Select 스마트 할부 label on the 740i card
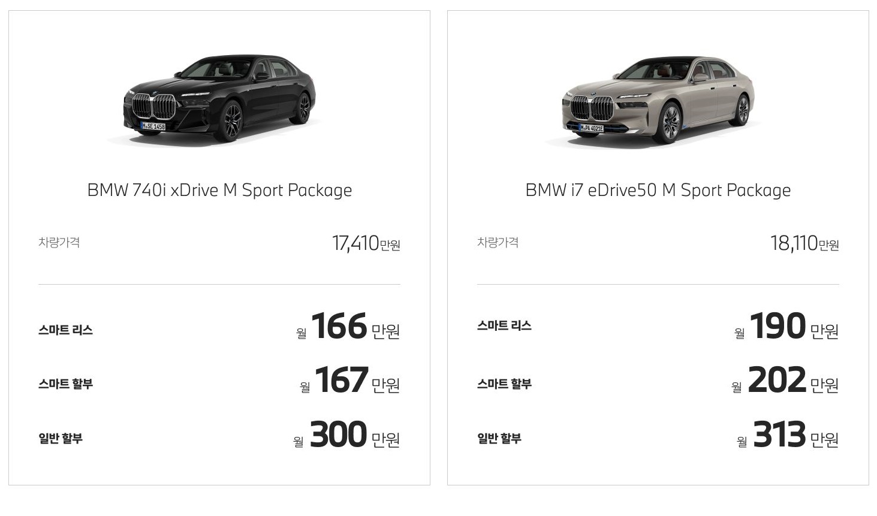This screenshot has width=877, height=516. 65,384
